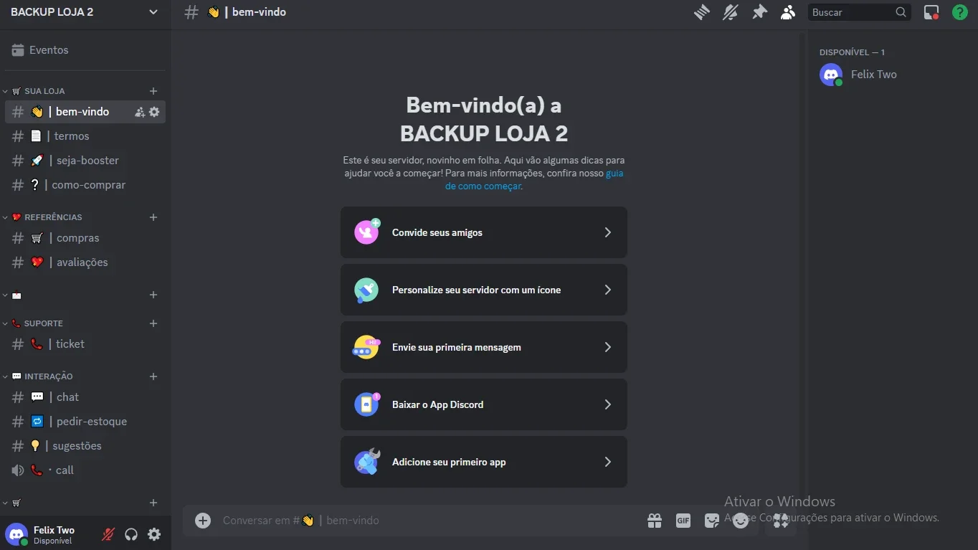The width and height of the screenshot is (978, 550).
Task: Open the gift Nitro icon
Action: (655, 521)
